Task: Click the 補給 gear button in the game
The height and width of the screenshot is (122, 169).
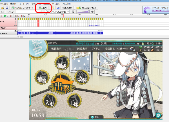Action: pyautogui.click(x=42, y=77)
